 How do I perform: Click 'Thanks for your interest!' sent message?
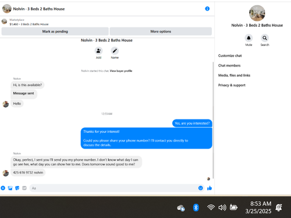[147, 138]
